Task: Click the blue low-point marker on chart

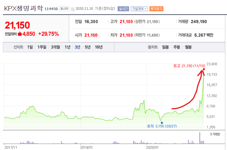Action: [162, 123]
